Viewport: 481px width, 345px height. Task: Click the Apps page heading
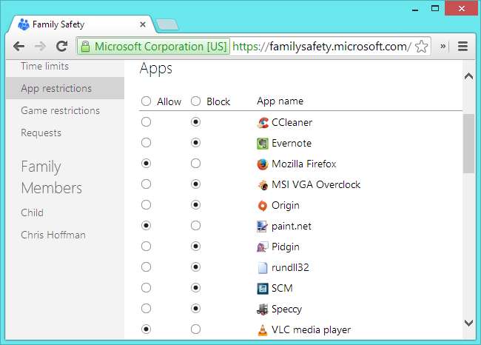click(156, 68)
